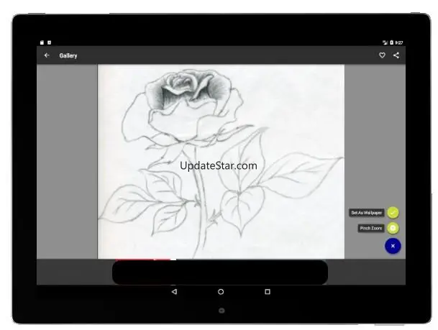Tap the rose pencil drawing image
The height and width of the screenshot is (330, 438).
click(x=221, y=162)
